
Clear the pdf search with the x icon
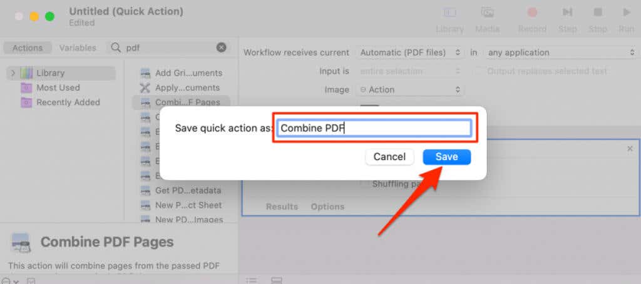point(222,48)
